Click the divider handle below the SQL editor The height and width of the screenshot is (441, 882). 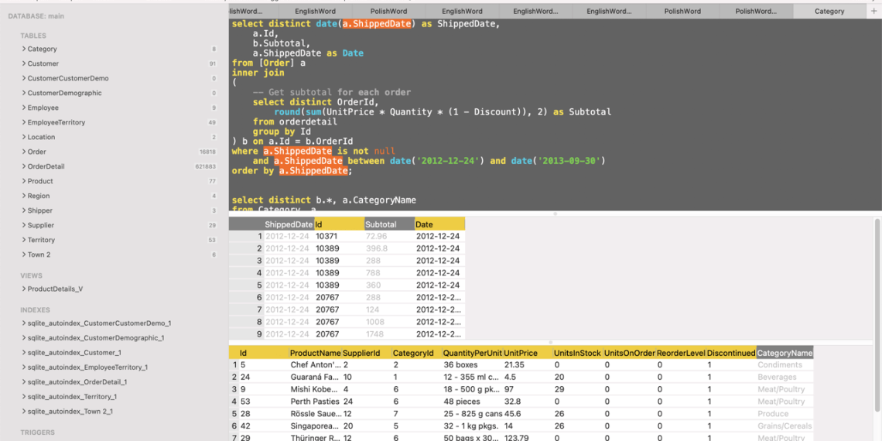[555, 214]
